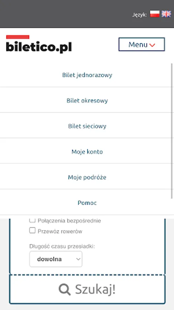
Task: Go to Moje konto
Action: point(86,151)
